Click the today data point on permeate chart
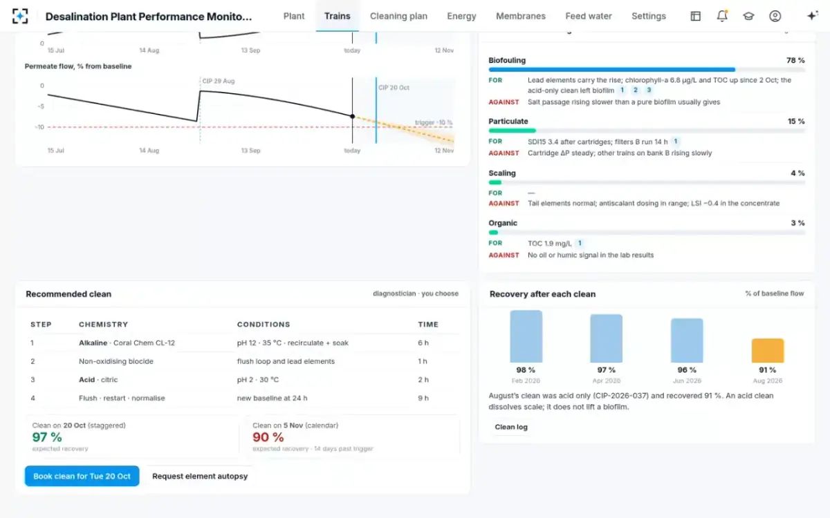This screenshot has height=518, width=830. [x=353, y=116]
